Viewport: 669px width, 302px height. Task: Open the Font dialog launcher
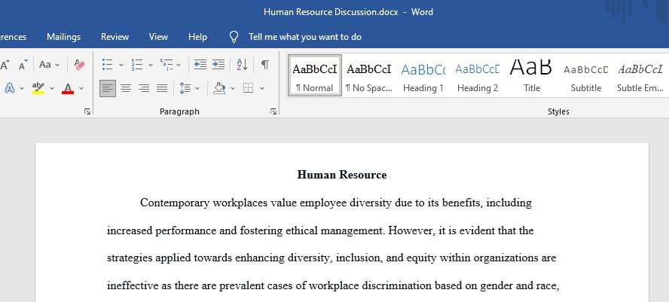87,111
